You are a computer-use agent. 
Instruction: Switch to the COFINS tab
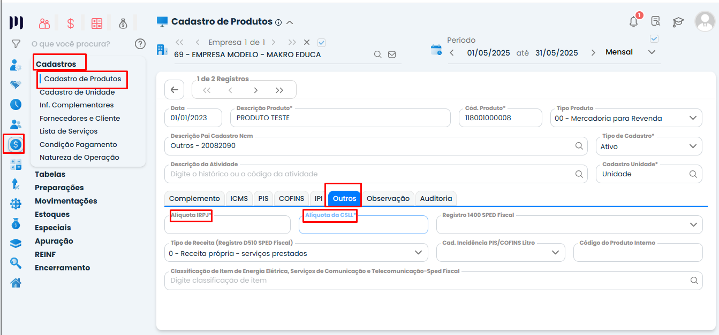pos(292,198)
